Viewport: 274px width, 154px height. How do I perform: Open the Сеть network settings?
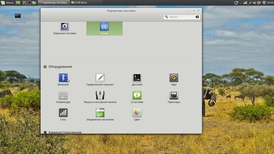tap(63, 115)
